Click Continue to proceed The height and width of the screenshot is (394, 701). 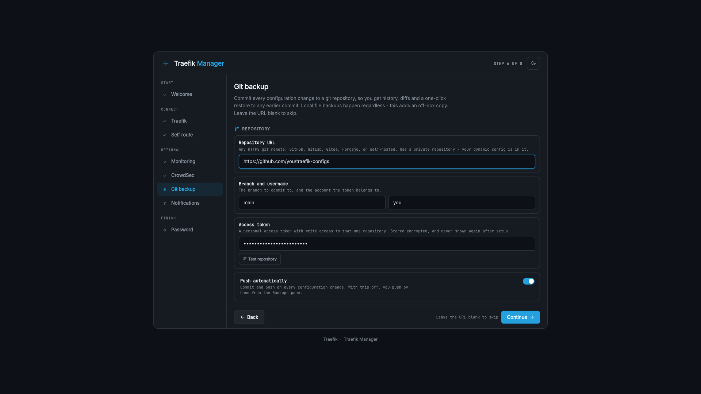(x=520, y=317)
